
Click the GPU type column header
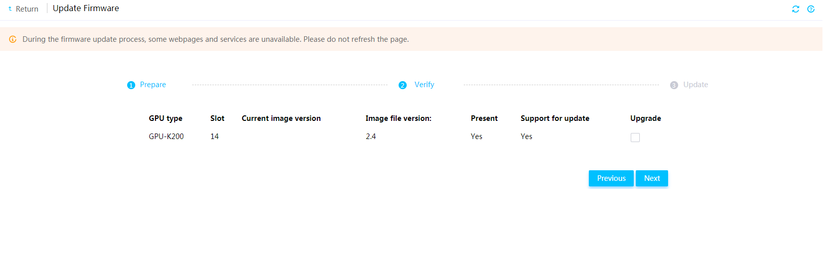tap(166, 118)
